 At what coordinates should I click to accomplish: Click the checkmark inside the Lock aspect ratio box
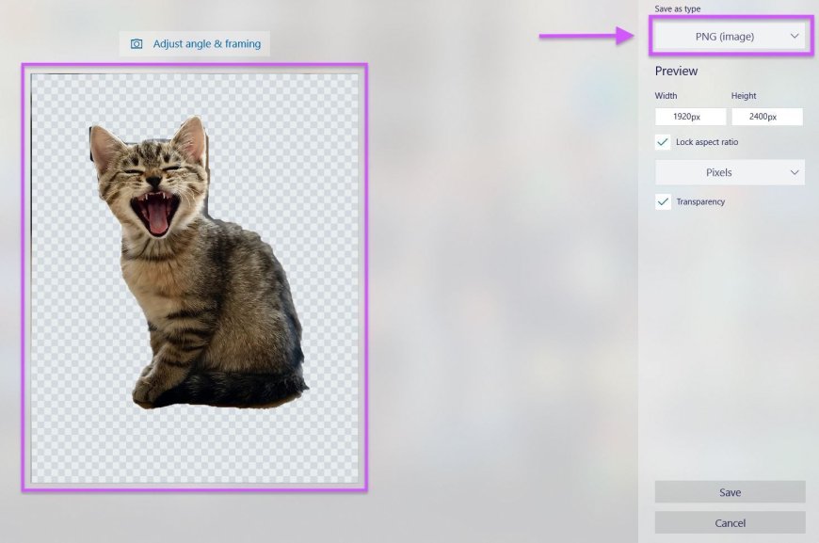[x=662, y=141]
